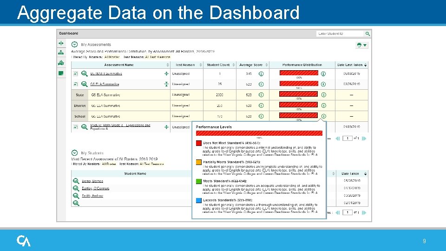
Task: Click performance distribution info icon in District row
Action: click(324, 106)
